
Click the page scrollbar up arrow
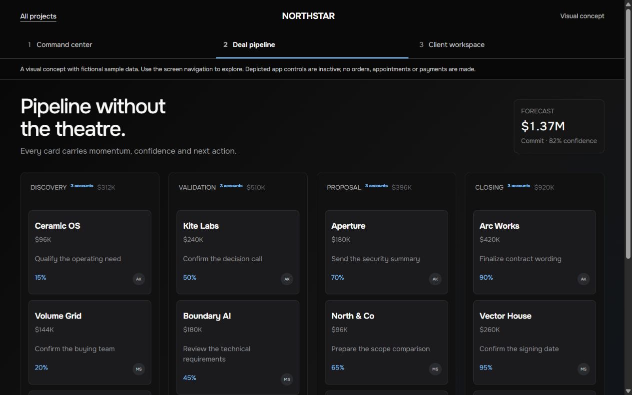point(628,4)
